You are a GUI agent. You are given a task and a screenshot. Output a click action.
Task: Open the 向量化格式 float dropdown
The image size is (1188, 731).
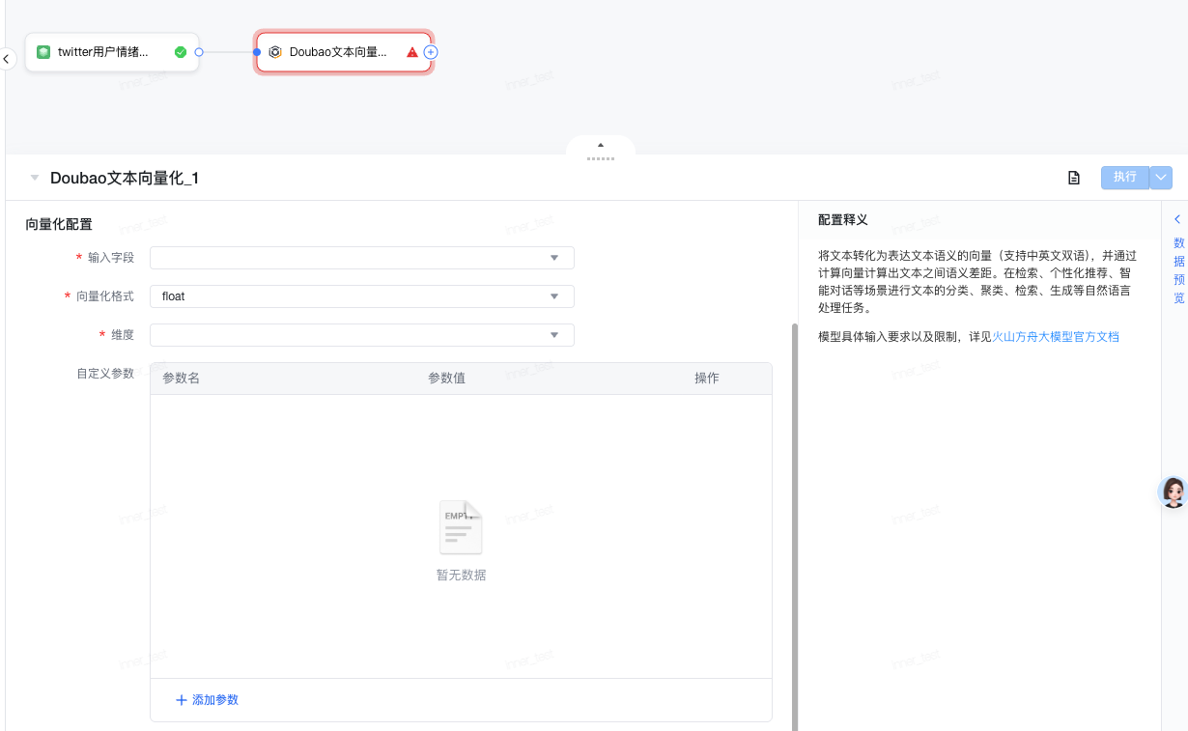(x=362, y=296)
